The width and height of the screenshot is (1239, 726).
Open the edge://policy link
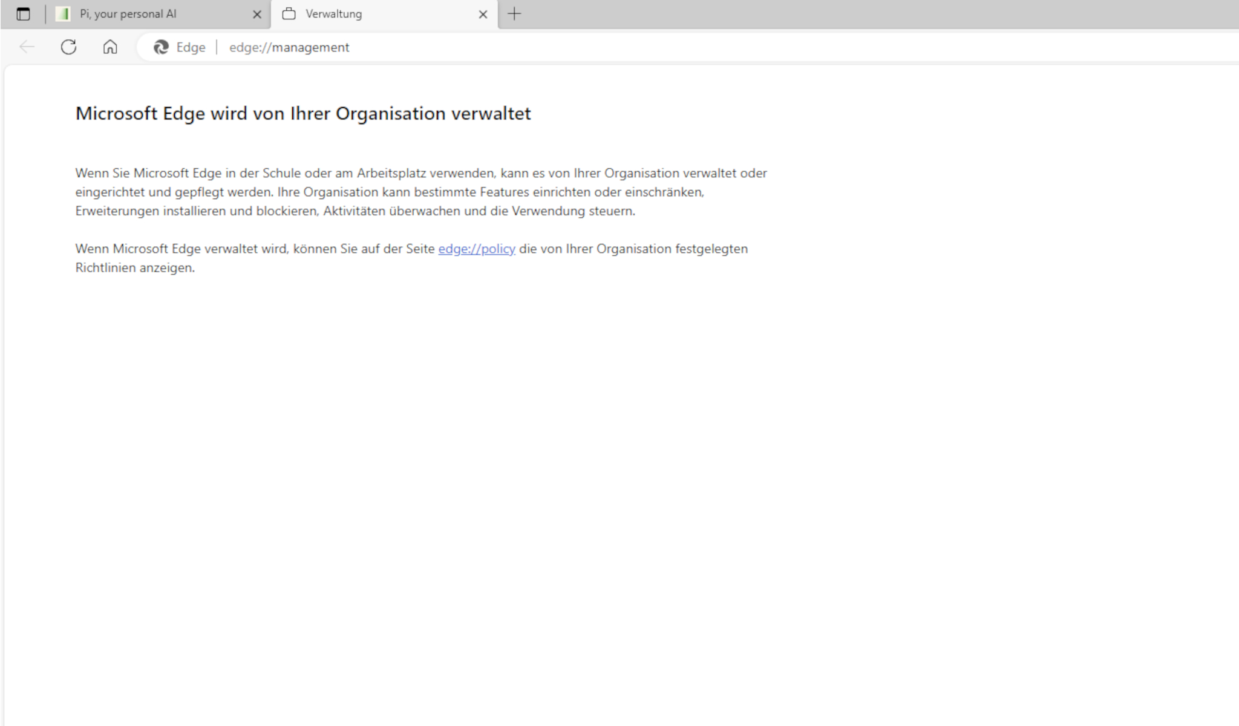(x=477, y=249)
